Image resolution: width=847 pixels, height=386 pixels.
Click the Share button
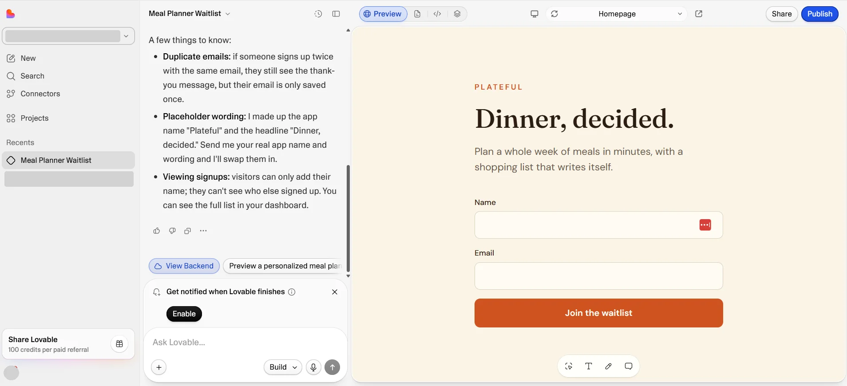[782, 14]
